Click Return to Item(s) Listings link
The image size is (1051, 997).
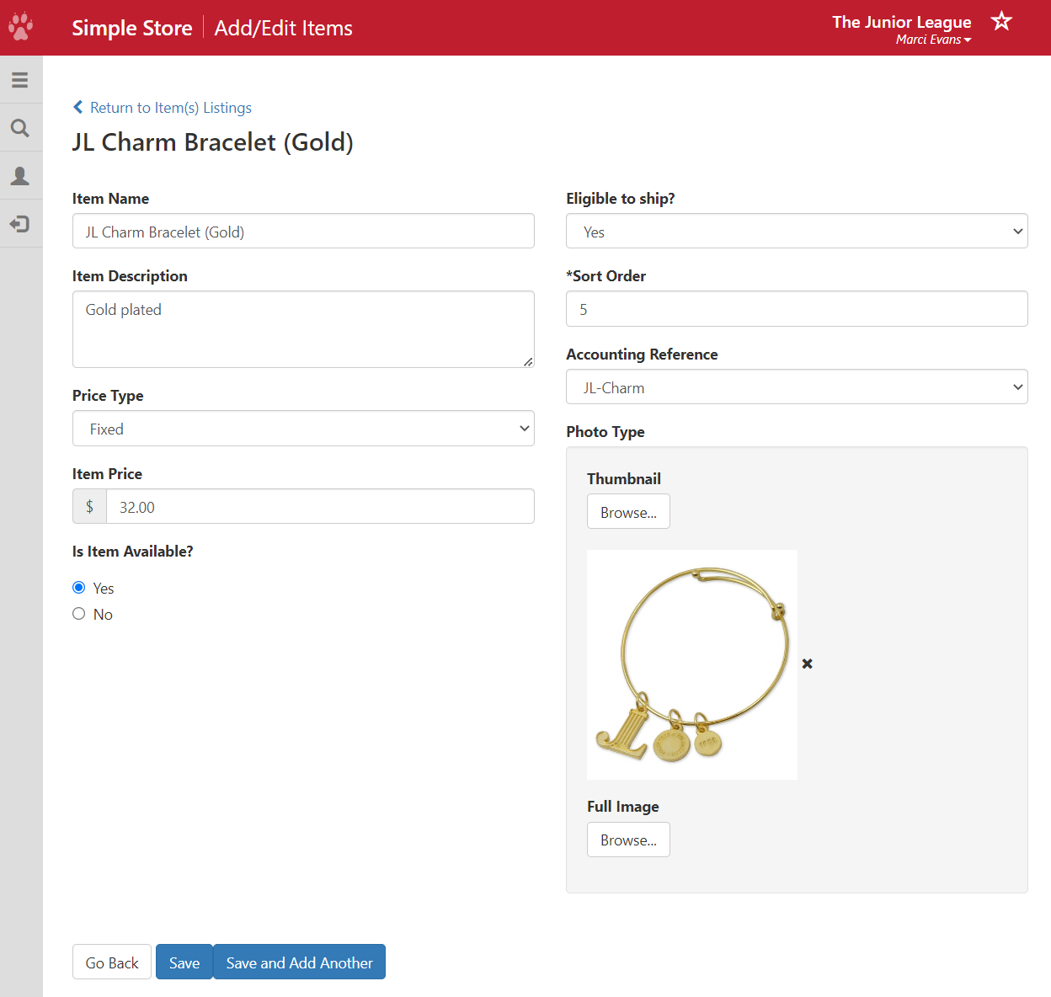171,108
